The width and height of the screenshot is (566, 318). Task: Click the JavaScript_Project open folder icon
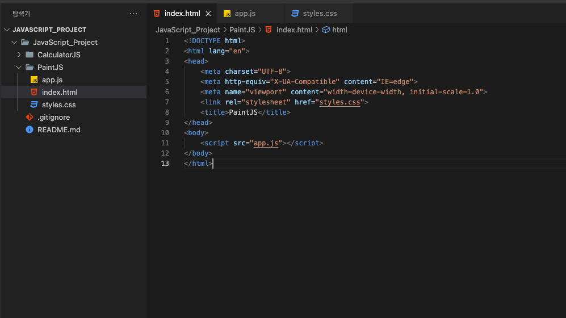click(25, 42)
